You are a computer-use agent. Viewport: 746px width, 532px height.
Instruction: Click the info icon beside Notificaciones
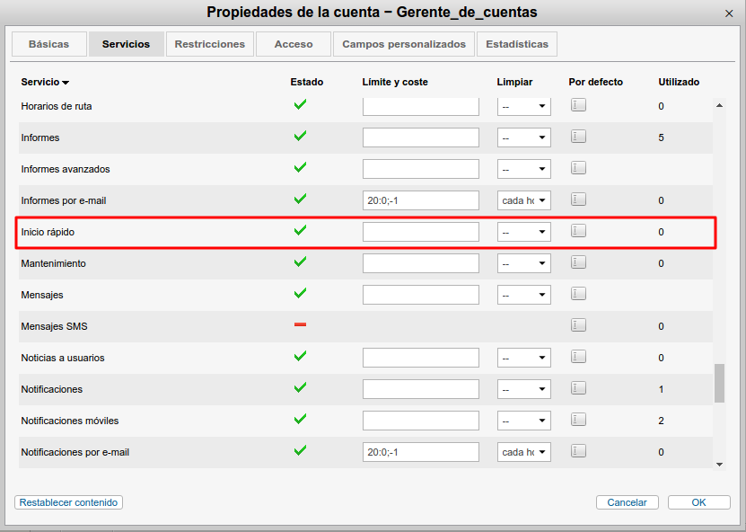click(x=578, y=388)
